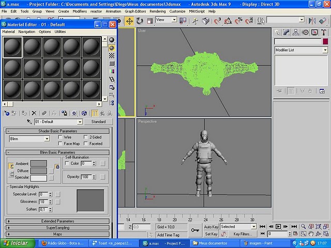Click the Iniciar start button
The height and width of the screenshot is (248, 331).
(x=17, y=243)
